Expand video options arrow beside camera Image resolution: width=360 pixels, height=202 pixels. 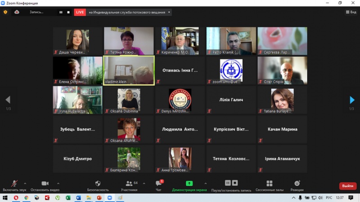tap(58, 183)
